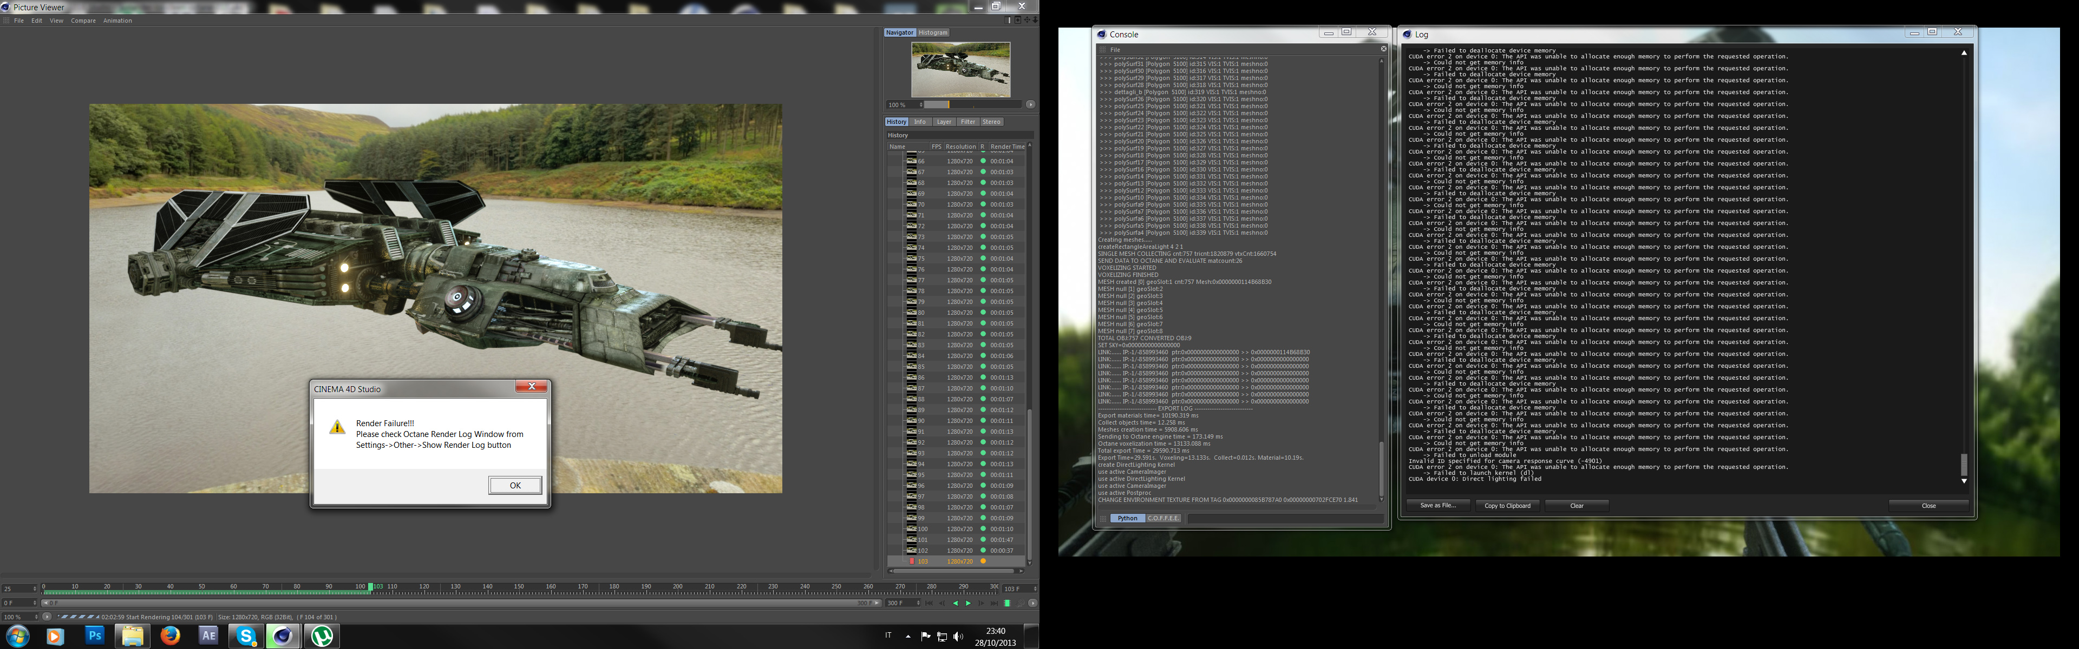Launch Firefox from the taskbar
The height and width of the screenshot is (649, 2079).
pyautogui.click(x=171, y=636)
